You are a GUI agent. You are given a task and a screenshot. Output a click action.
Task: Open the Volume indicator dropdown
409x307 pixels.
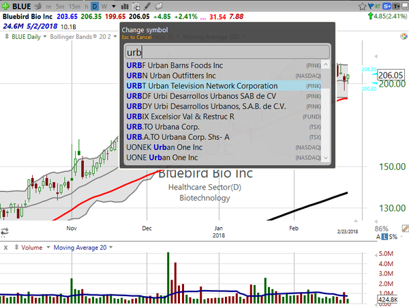(x=48, y=247)
